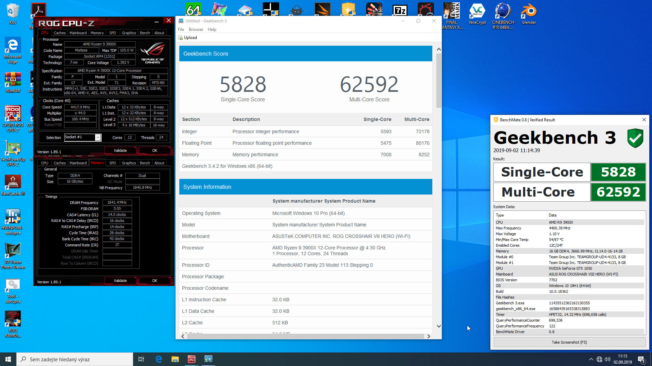Click the Windows Start button
Screen dimensions: 652x366
click(8, 359)
